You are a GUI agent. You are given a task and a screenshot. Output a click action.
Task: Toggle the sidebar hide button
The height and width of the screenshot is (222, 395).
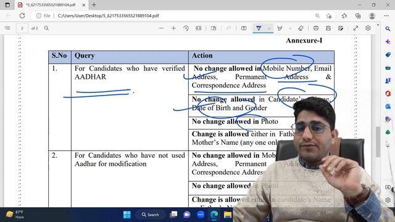[388, 187]
